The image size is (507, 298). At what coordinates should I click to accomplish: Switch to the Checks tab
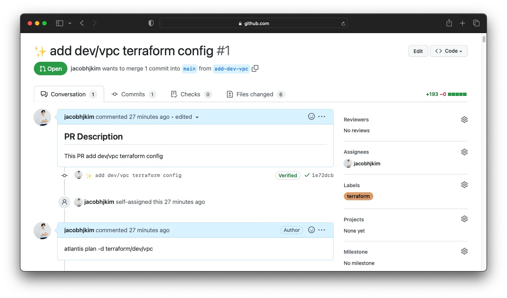click(x=190, y=94)
